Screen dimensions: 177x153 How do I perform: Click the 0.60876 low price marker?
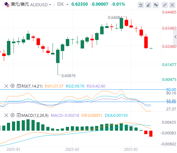pos(68,76)
